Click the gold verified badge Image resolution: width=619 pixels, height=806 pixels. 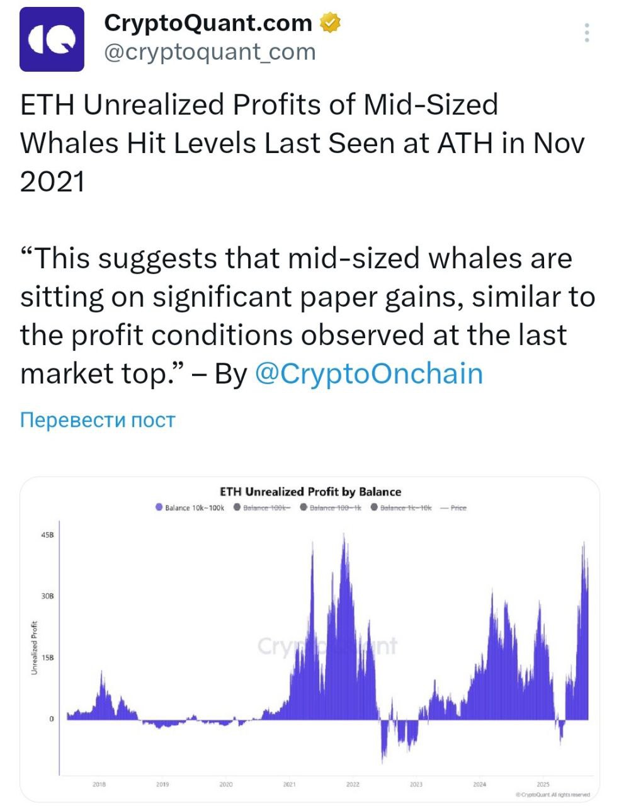pos(331,23)
